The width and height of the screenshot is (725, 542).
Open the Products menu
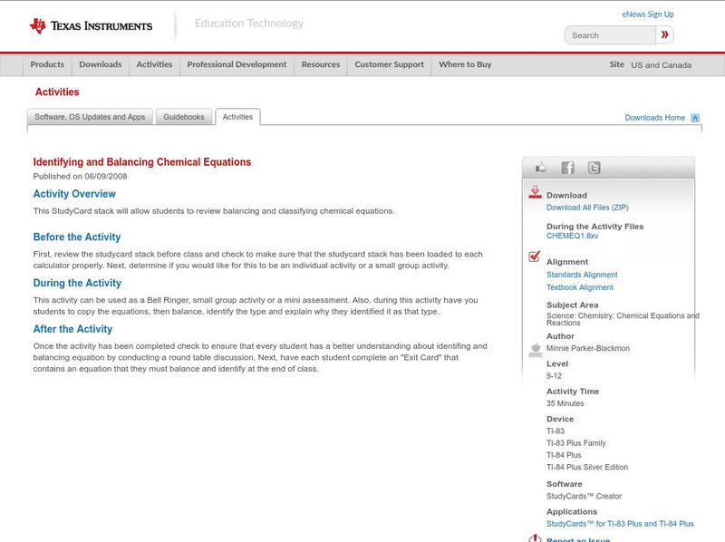[47, 64]
